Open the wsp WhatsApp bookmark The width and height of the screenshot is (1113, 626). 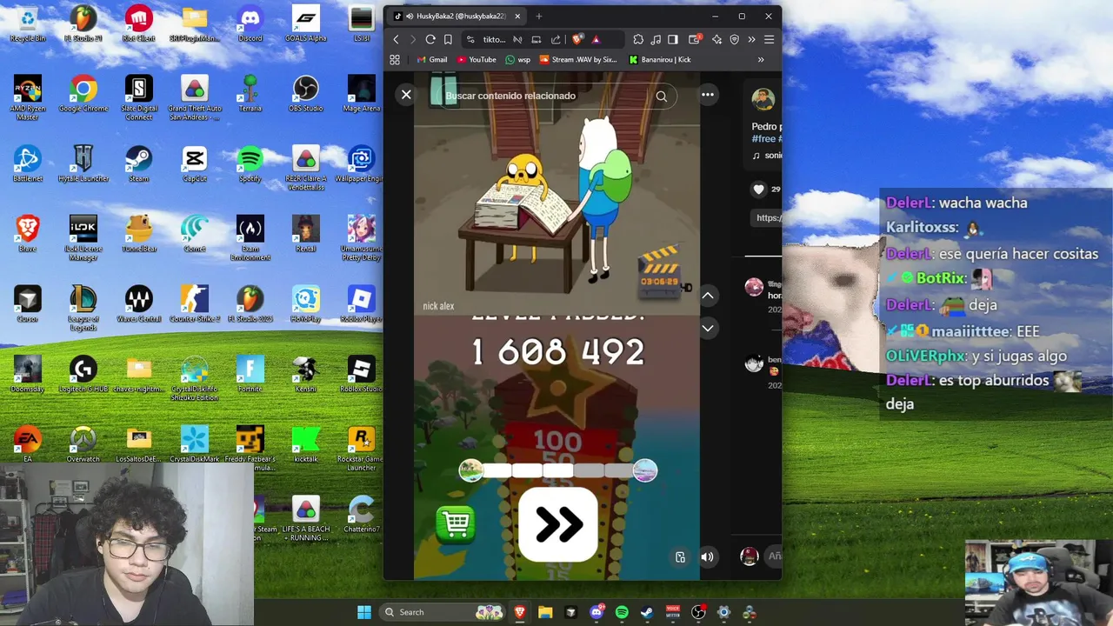click(x=517, y=60)
